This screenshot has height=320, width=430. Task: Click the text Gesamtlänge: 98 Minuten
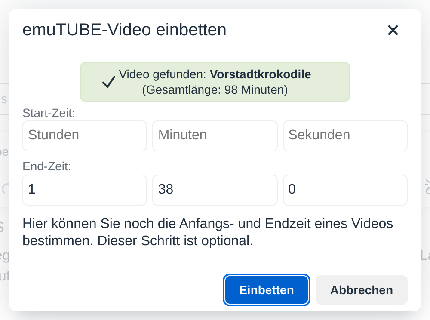(215, 89)
